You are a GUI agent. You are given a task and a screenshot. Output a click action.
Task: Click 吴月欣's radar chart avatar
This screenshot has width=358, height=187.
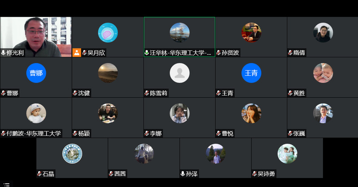[108, 32]
